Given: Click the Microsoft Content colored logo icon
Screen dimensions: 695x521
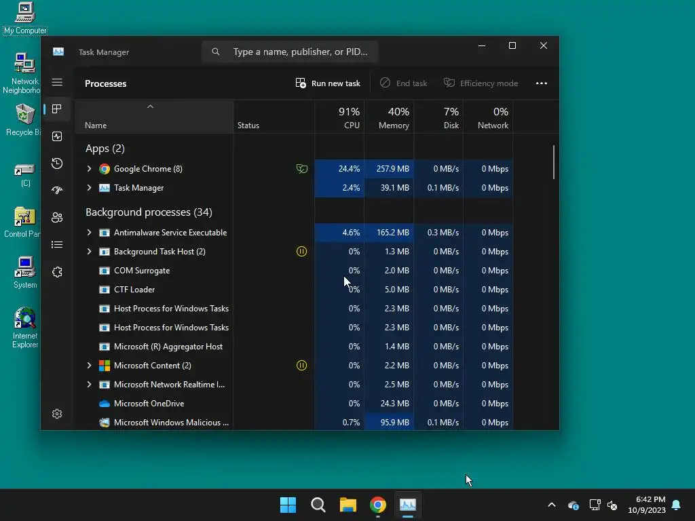Looking at the screenshot, I should 104,366.
